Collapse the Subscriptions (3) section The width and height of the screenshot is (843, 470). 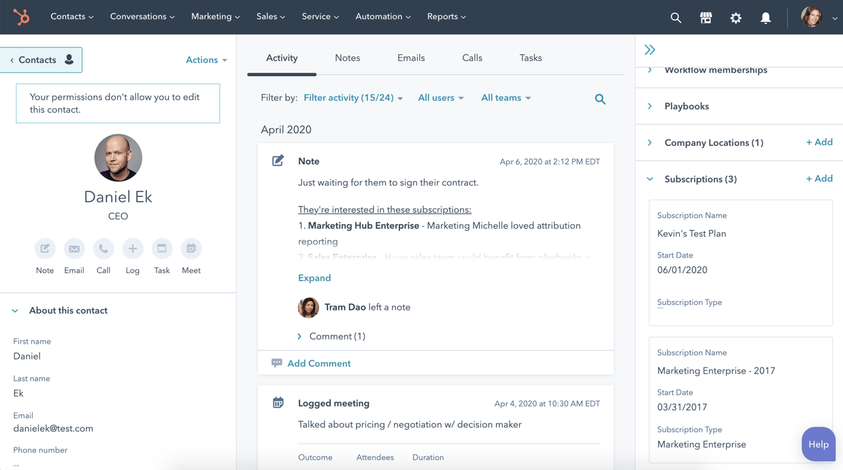pyautogui.click(x=650, y=179)
